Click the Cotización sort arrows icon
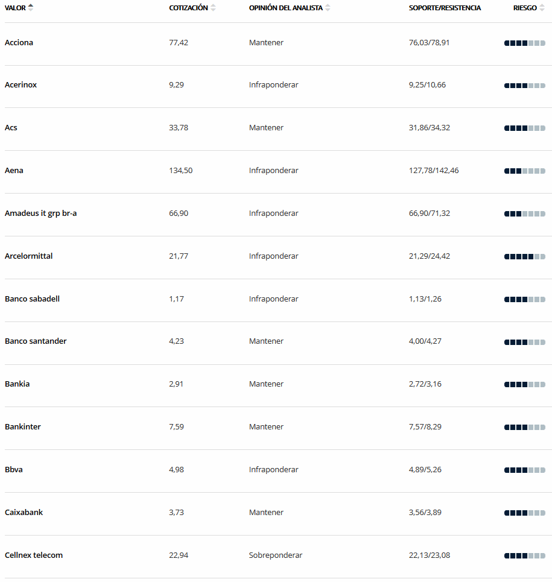The height and width of the screenshot is (582, 552). (213, 7)
